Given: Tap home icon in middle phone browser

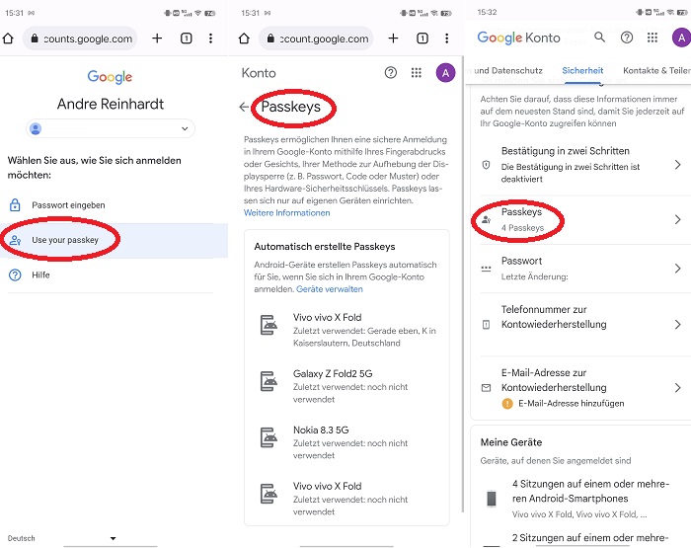Looking at the screenshot, I should tap(244, 39).
